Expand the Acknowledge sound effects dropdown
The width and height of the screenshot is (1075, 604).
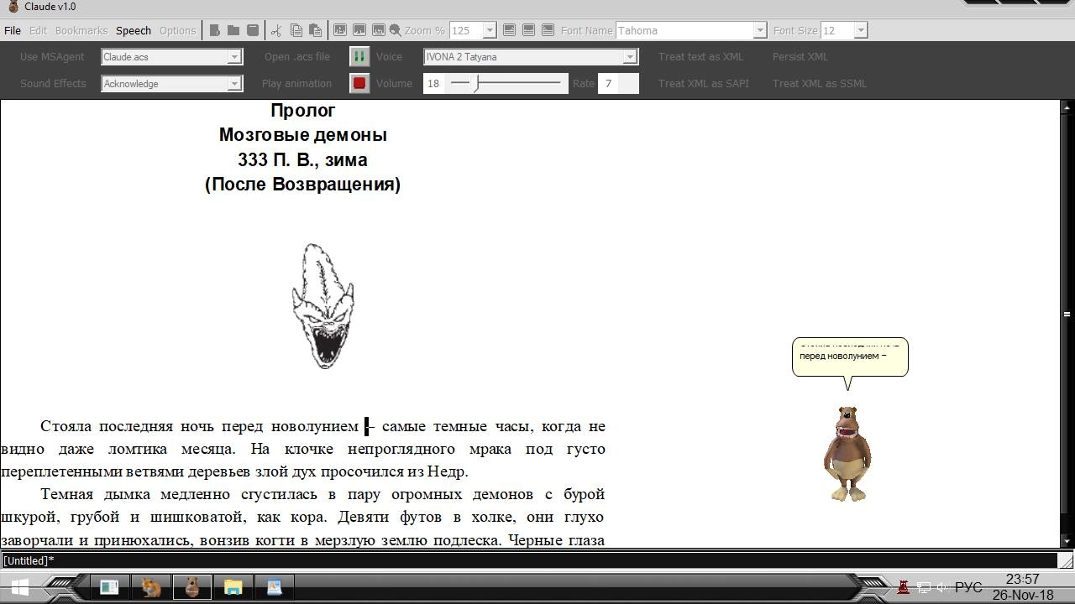pyautogui.click(x=234, y=84)
